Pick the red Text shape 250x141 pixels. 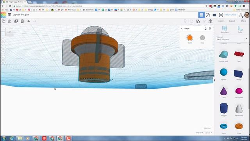point(239,54)
